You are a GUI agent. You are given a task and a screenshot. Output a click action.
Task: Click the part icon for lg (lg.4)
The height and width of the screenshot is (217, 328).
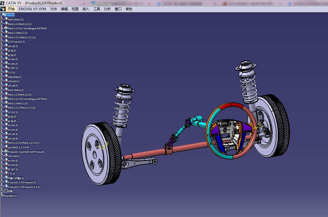tap(6, 121)
